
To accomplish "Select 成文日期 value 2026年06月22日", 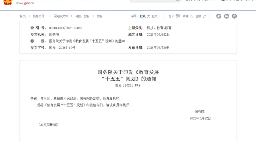I will coord(158,34).
